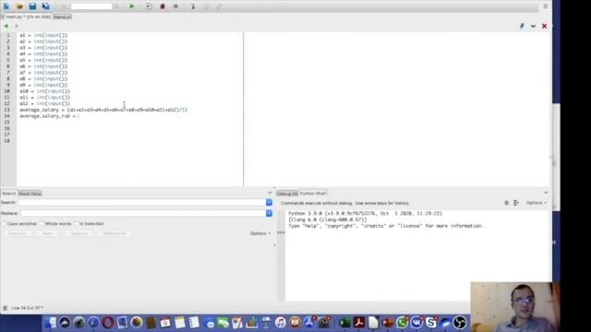Screen dimensions: 591x332
Task: Open the hamburger menu at toolbar right
Action: coord(546,6)
